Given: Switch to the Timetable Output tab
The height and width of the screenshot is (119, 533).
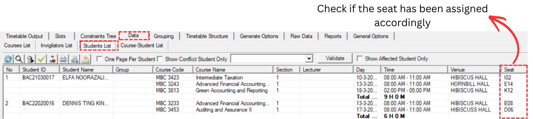Looking at the screenshot, I should (x=24, y=36).
